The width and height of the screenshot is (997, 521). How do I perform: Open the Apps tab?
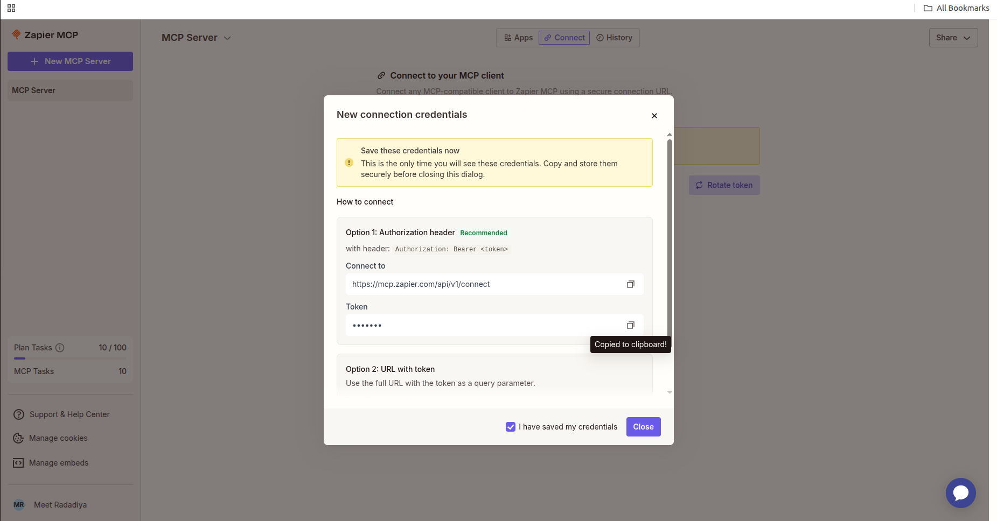pyautogui.click(x=518, y=38)
